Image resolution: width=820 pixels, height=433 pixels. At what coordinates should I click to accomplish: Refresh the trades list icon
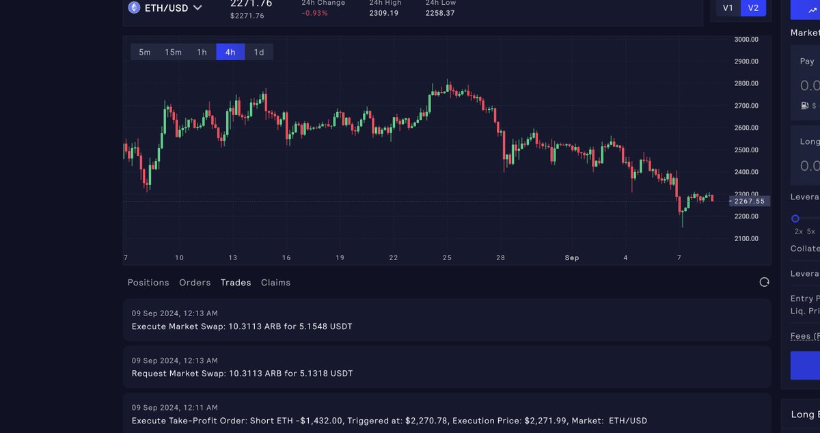click(765, 282)
